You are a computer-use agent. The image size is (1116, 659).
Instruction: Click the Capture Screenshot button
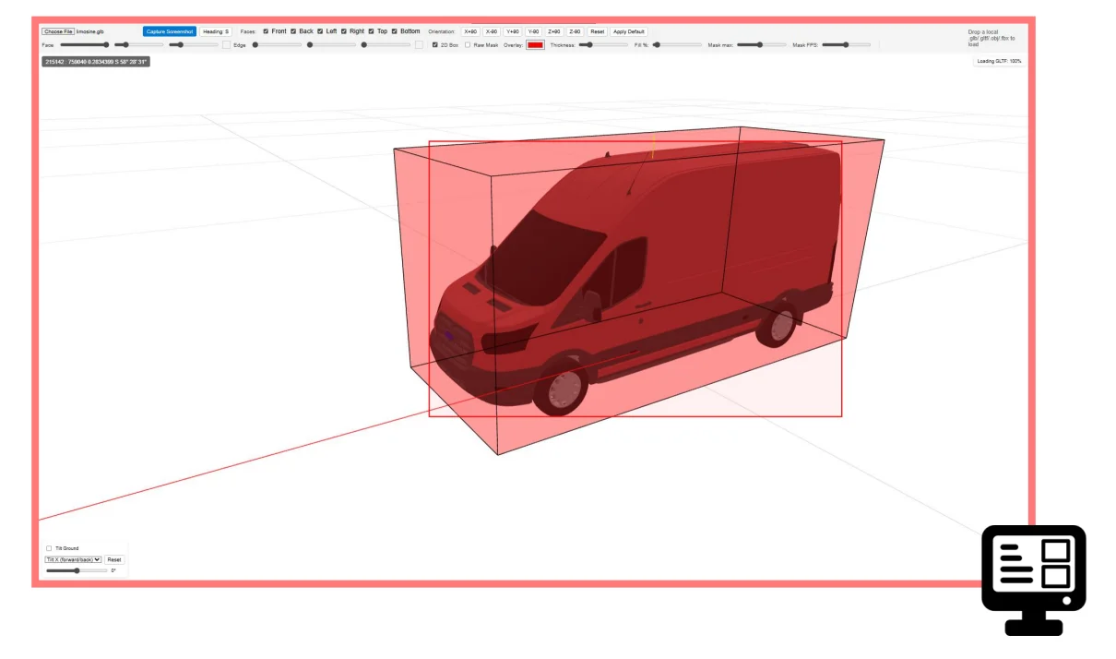tap(170, 31)
